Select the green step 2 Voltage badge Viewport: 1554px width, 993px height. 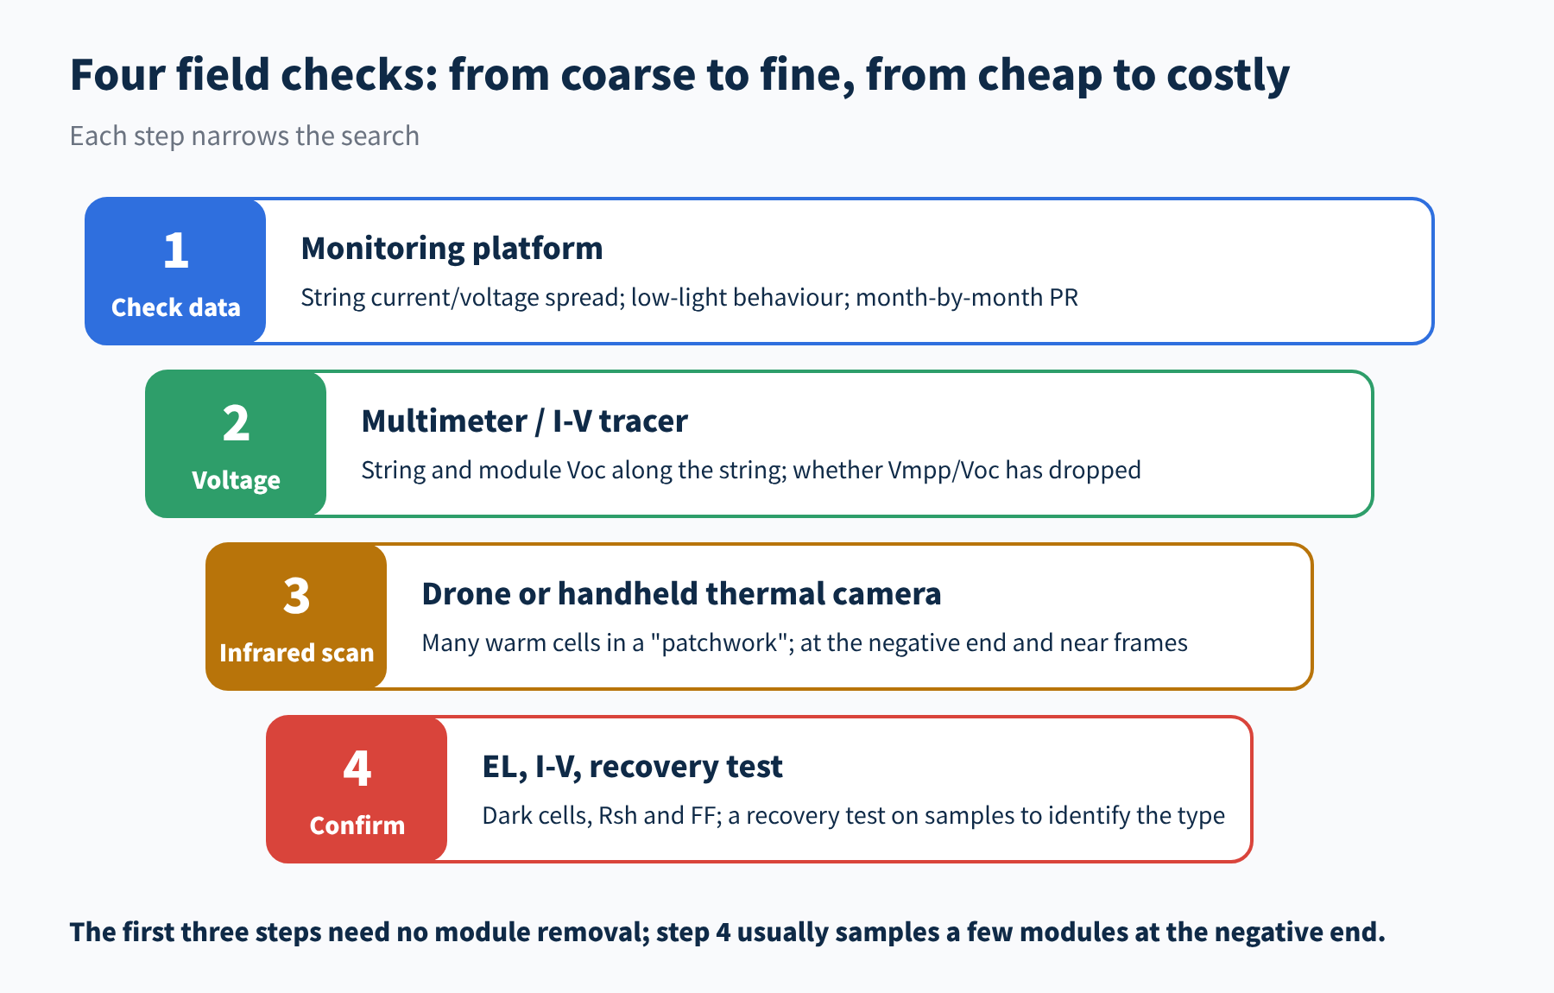(x=236, y=444)
